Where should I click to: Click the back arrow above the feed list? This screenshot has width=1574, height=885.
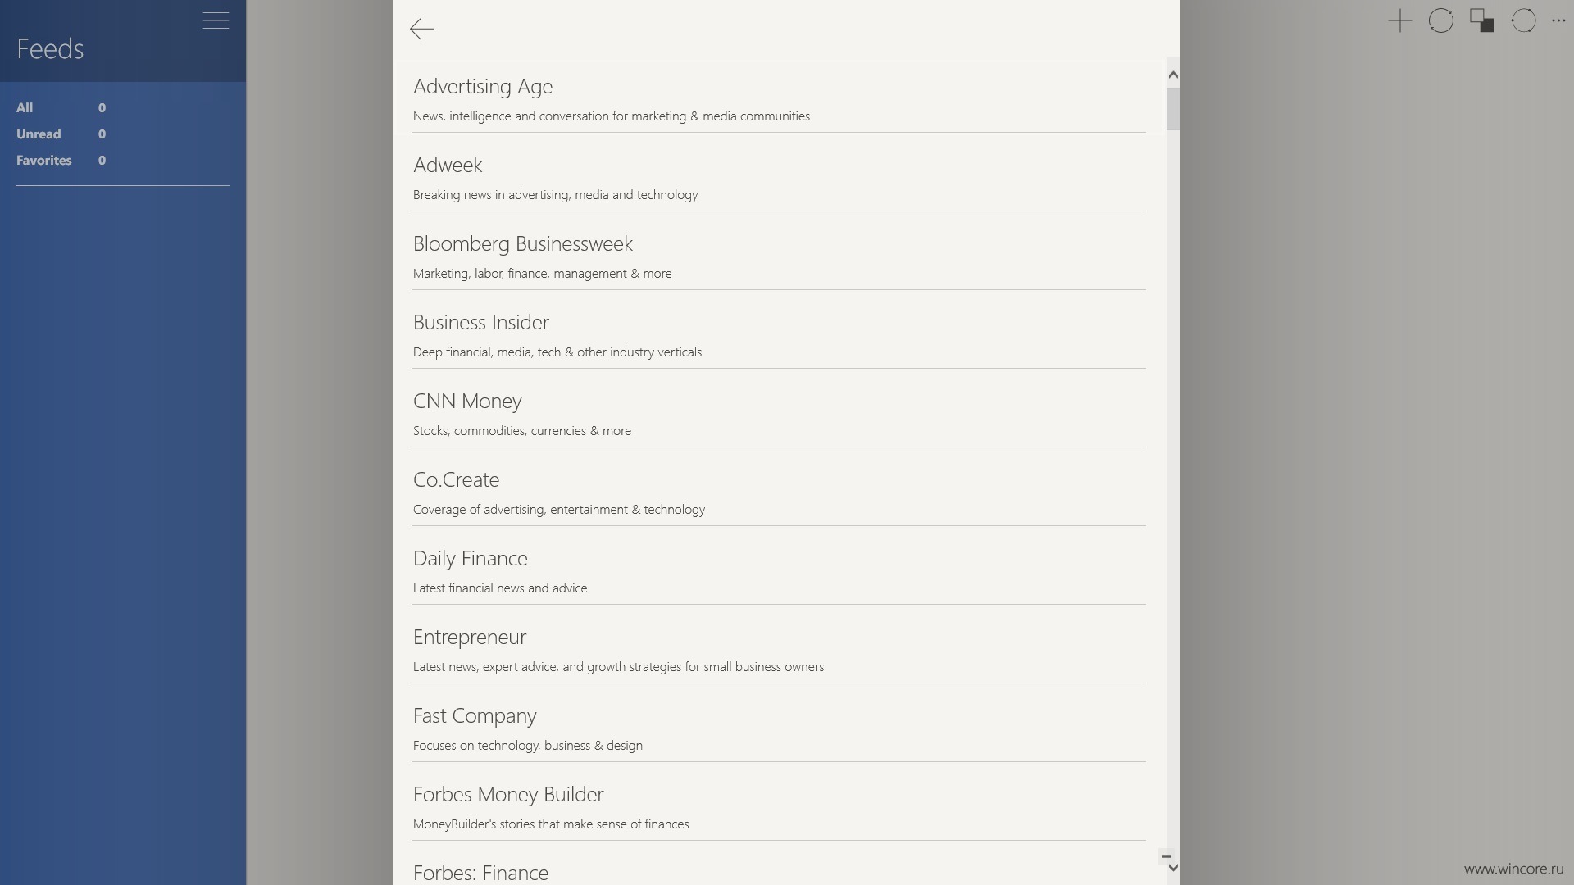(x=421, y=29)
